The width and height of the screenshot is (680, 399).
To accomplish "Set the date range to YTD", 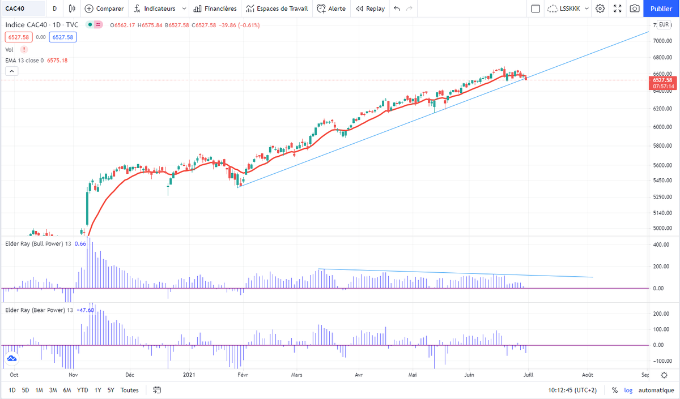I will pos(83,390).
